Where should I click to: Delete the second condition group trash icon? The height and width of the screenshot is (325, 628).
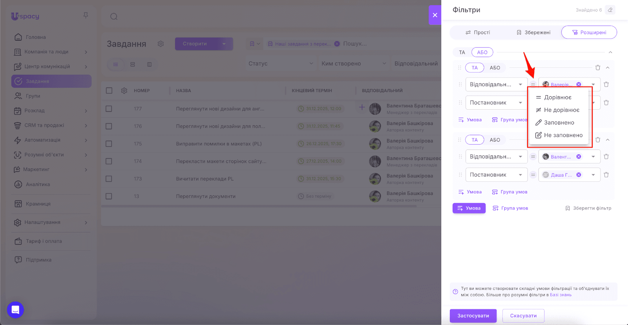click(x=598, y=140)
